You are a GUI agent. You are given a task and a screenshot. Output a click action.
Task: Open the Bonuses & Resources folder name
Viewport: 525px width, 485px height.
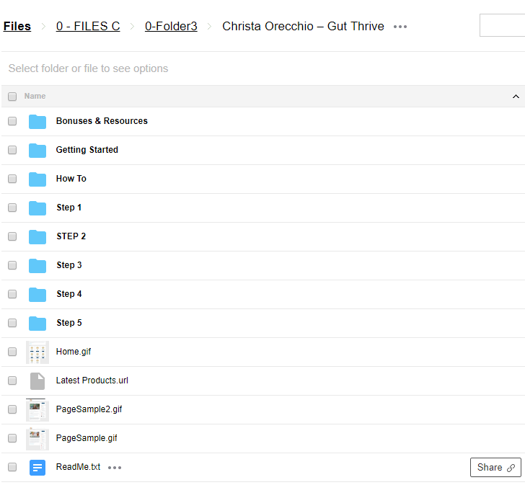tap(102, 121)
